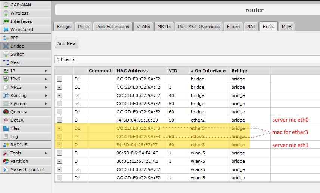This screenshot has width=320, height=193.
Task: Sort by On Interface column header
Action: pos(209,71)
